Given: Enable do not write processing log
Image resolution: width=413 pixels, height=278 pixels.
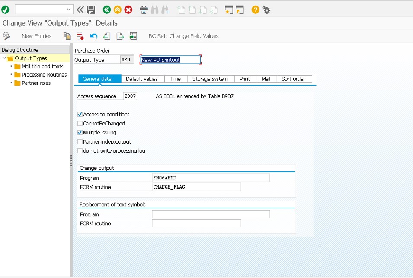Looking at the screenshot, I should tap(80, 151).
